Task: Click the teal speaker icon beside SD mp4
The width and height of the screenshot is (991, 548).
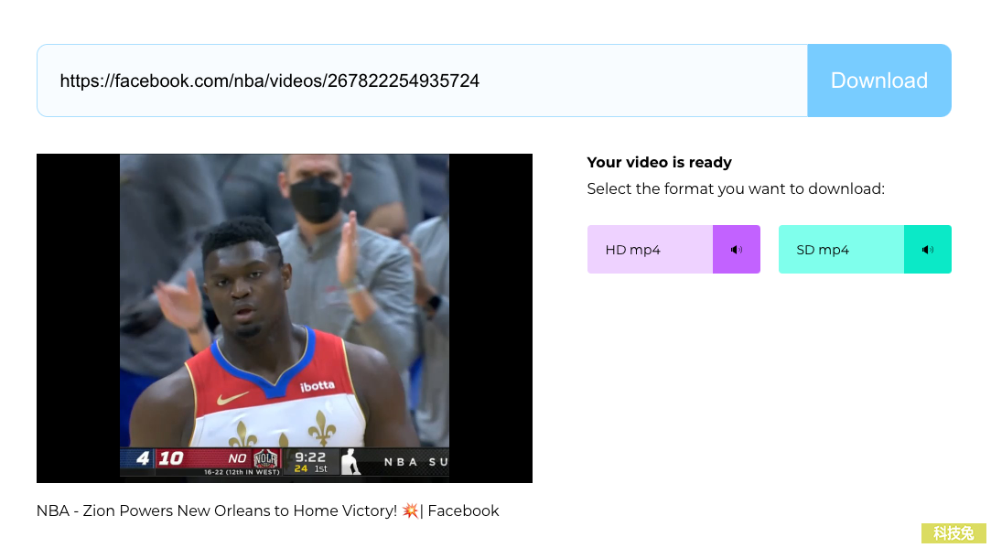Action: point(928,250)
